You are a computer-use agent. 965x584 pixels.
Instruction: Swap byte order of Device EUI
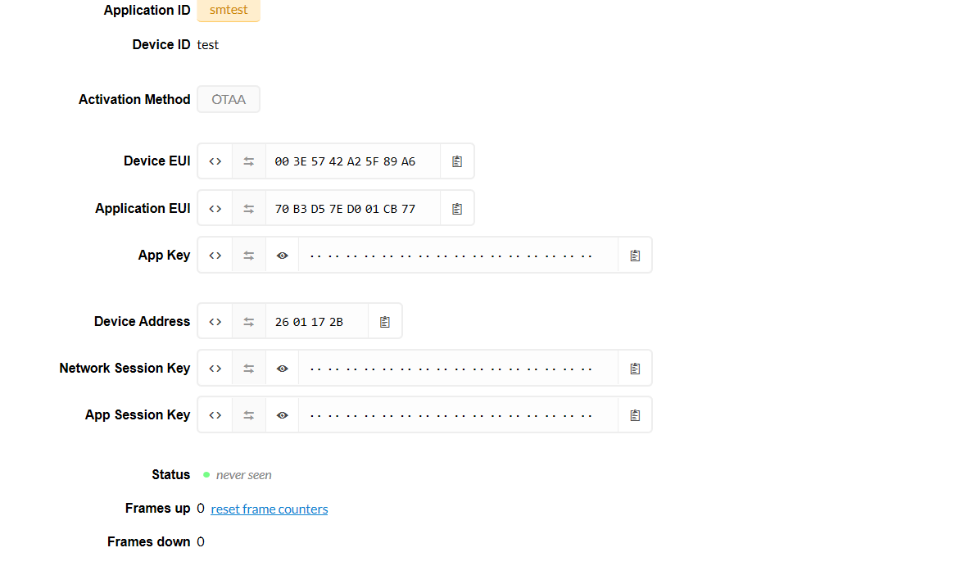(248, 161)
